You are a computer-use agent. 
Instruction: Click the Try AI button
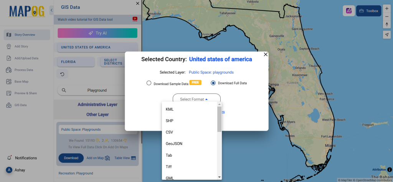coord(97,33)
